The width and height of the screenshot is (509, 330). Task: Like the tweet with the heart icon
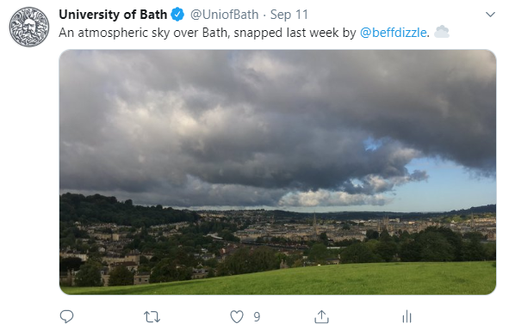coord(237,317)
